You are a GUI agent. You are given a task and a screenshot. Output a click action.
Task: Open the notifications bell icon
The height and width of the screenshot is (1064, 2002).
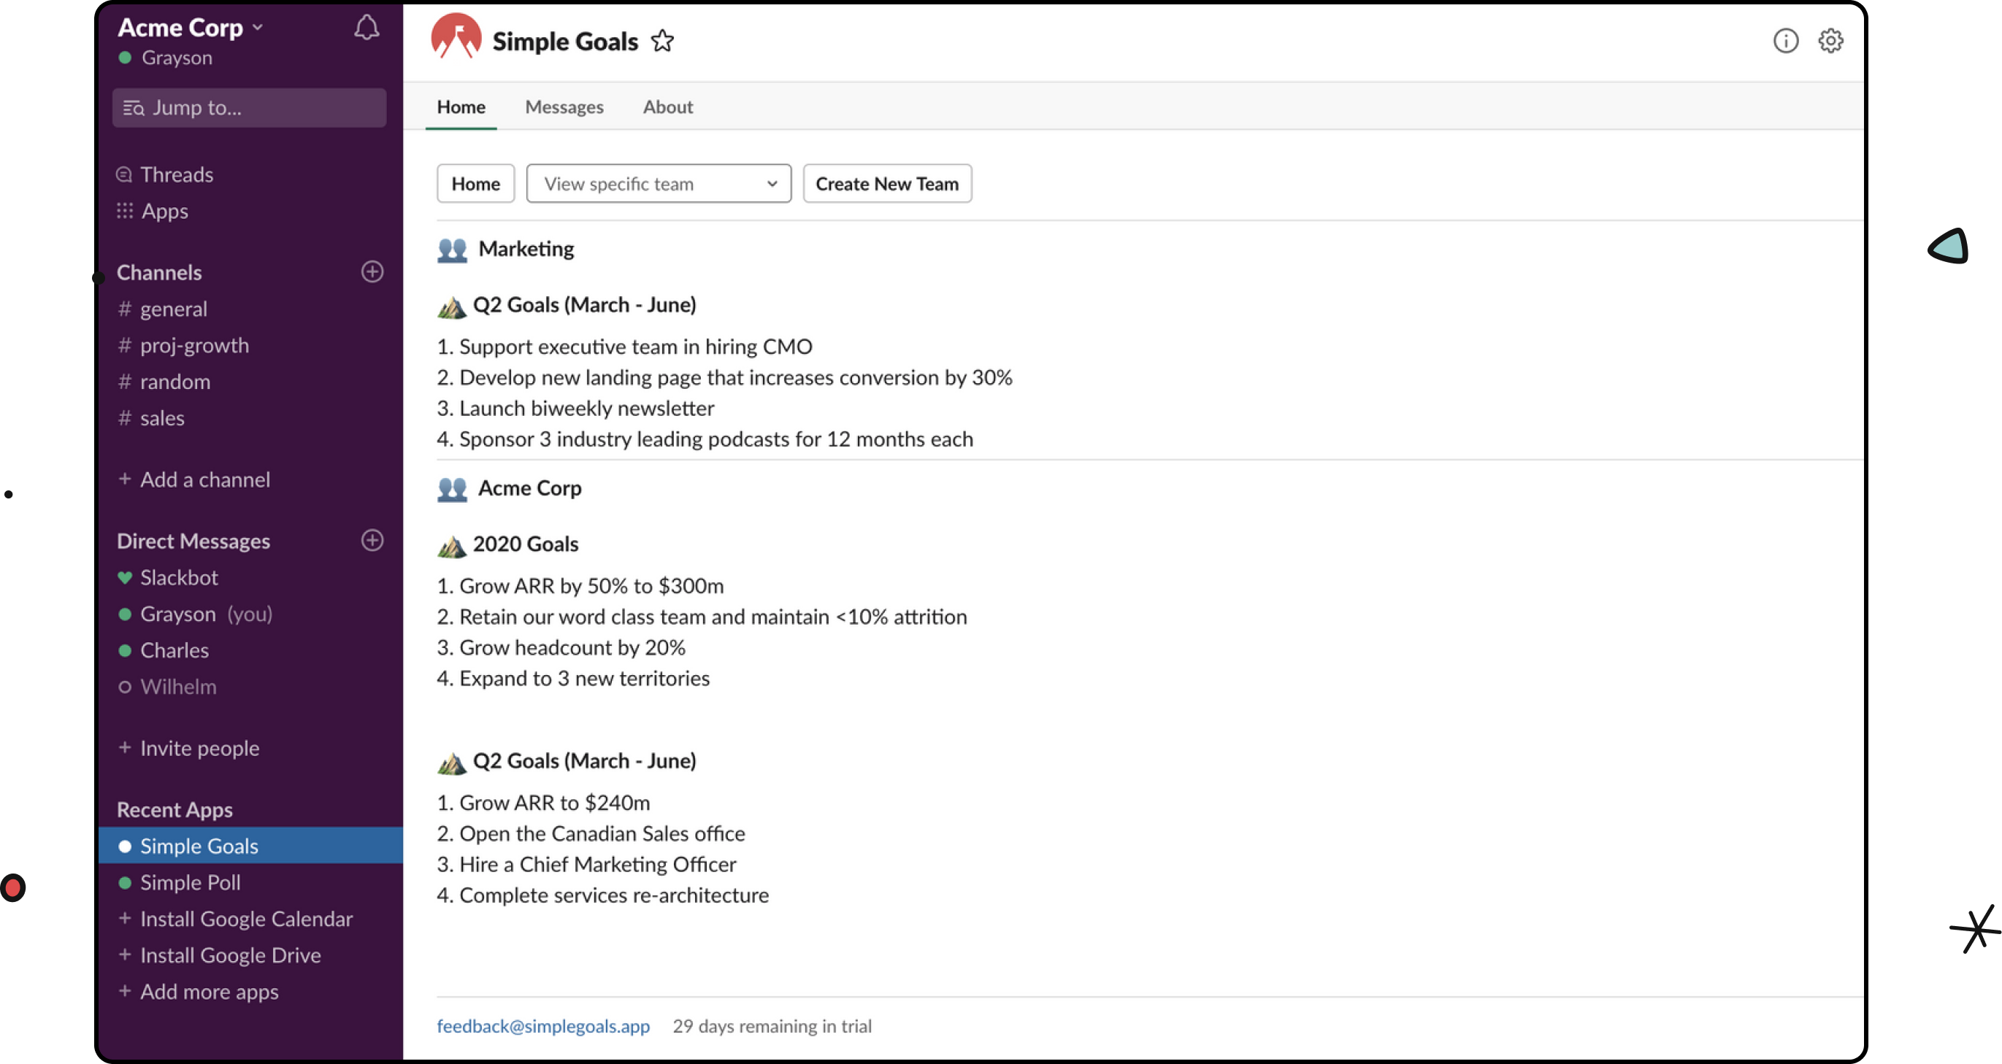click(x=366, y=28)
